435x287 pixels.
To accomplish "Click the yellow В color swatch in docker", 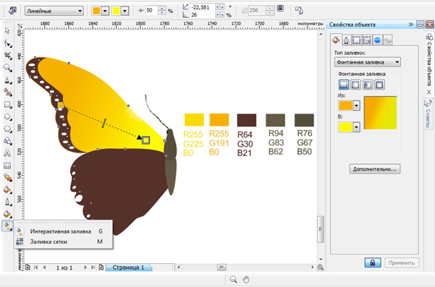I will point(346,127).
